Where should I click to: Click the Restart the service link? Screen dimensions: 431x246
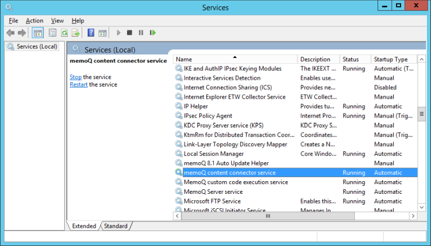coord(78,84)
